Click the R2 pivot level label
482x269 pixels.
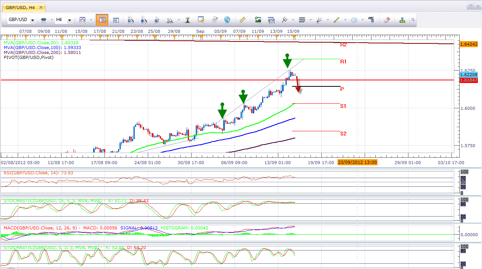tap(343, 45)
